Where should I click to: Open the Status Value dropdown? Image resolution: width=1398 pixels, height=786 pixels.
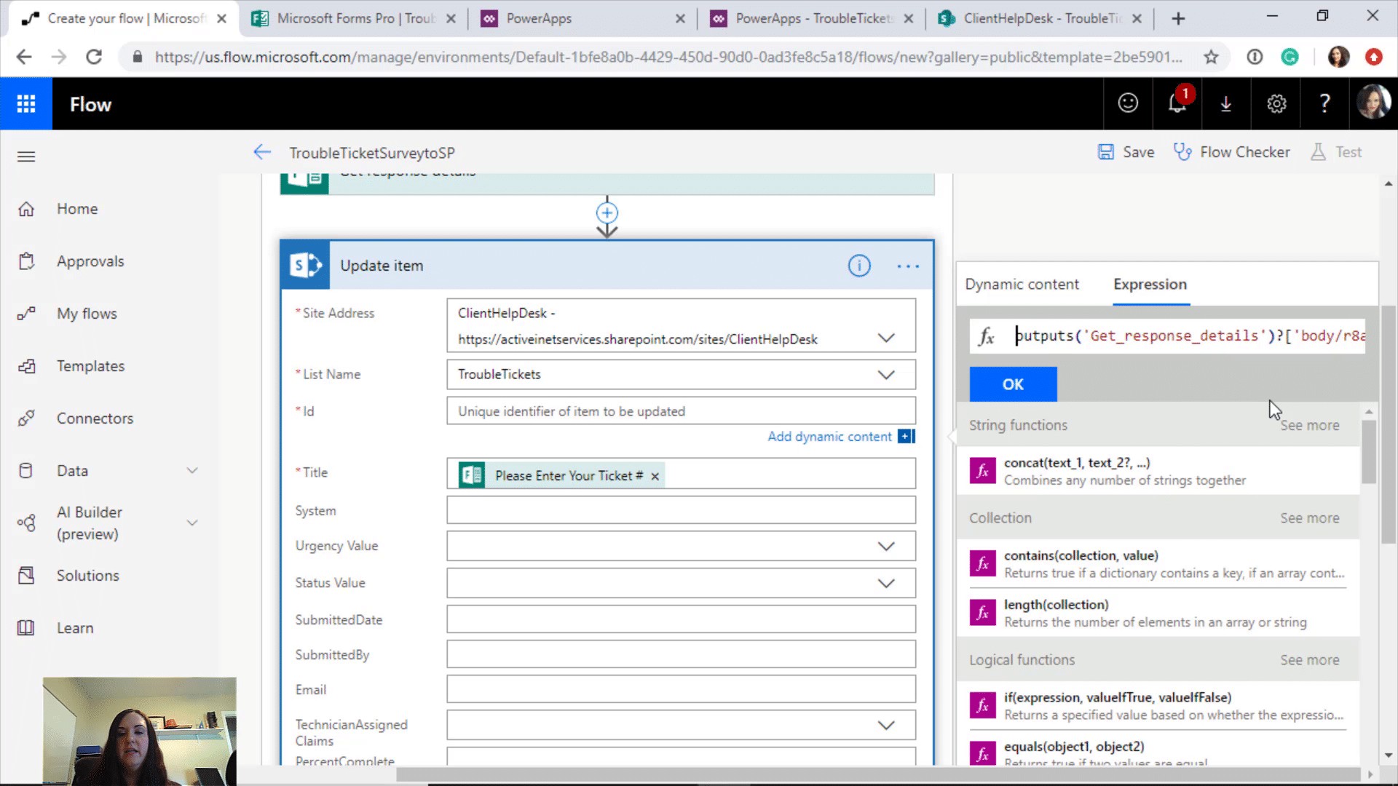click(x=886, y=584)
